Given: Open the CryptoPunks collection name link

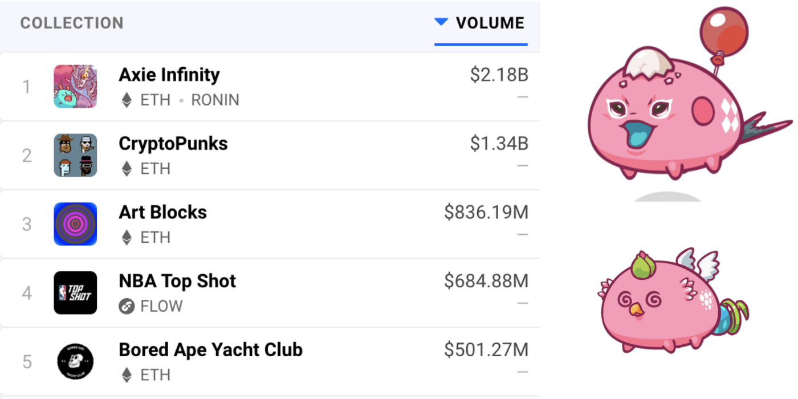Looking at the screenshot, I should pos(173,144).
